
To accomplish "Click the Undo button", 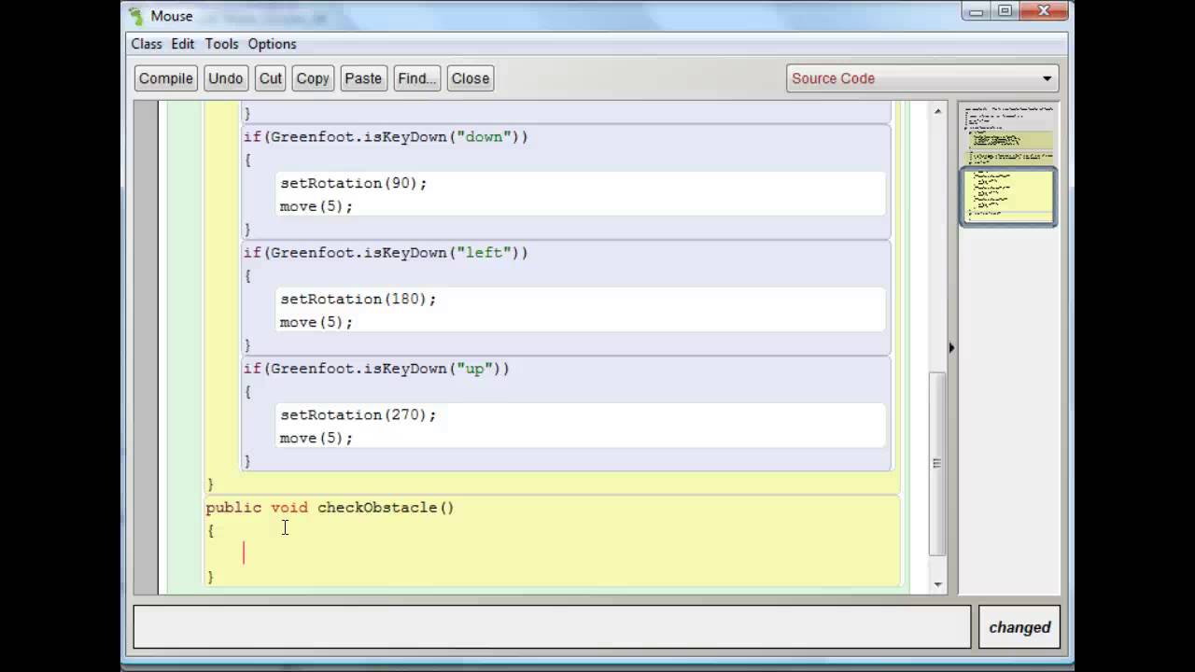I will pos(226,78).
